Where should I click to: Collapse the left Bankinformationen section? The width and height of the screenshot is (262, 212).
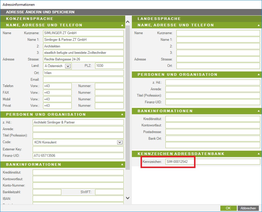pyautogui.click(x=122, y=165)
